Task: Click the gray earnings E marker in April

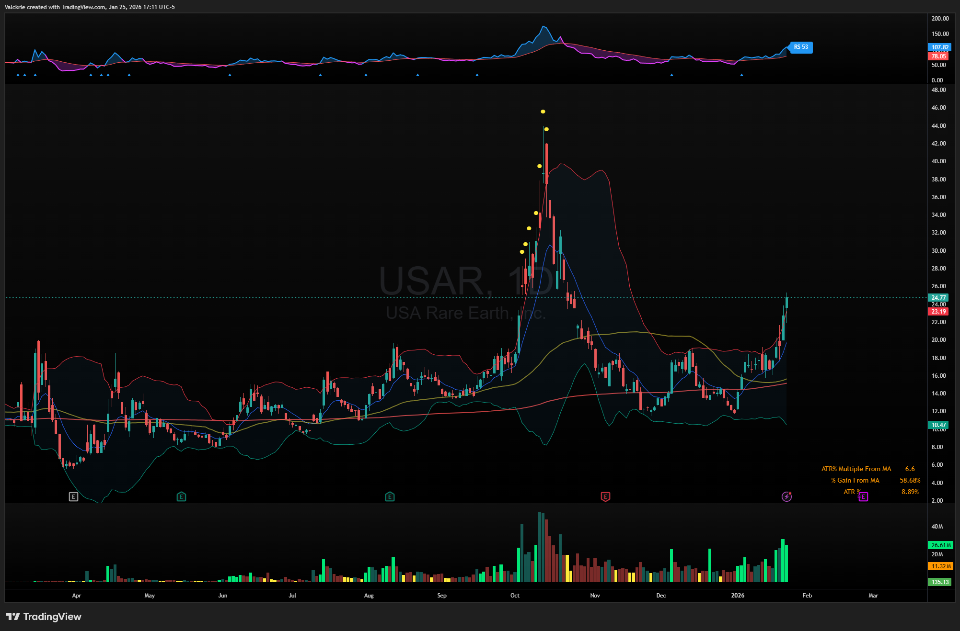Action: coord(73,497)
